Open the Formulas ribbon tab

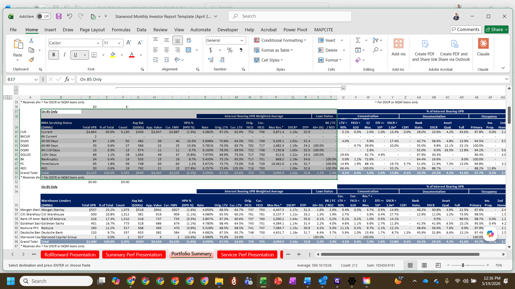coord(121,30)
